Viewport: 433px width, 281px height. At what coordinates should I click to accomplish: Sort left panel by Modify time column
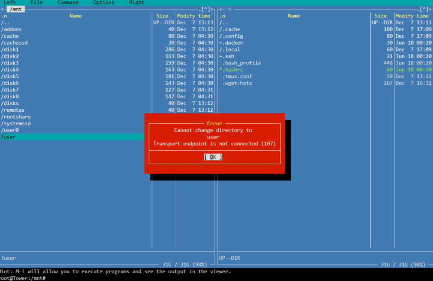pyautogui.click(x=194, y=16)
